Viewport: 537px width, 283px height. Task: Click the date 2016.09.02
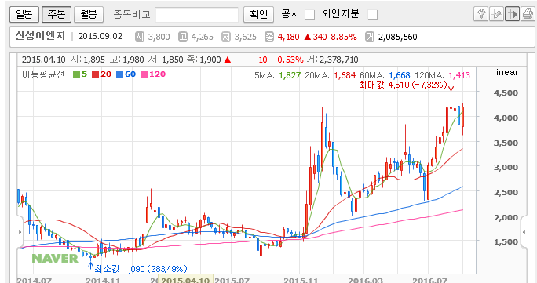[100, 37]
